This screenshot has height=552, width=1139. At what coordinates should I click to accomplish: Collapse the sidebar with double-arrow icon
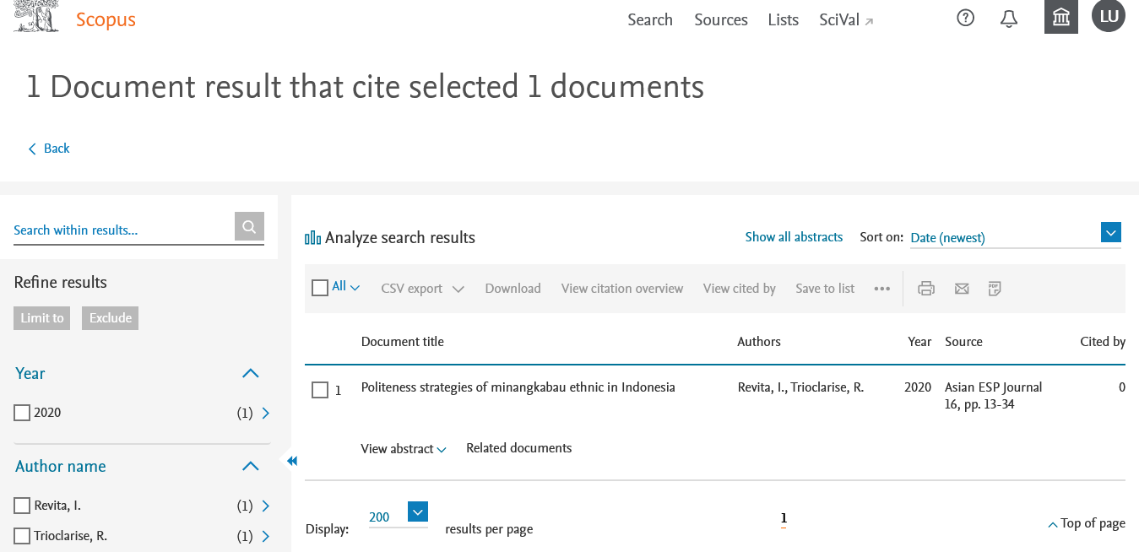292,461
